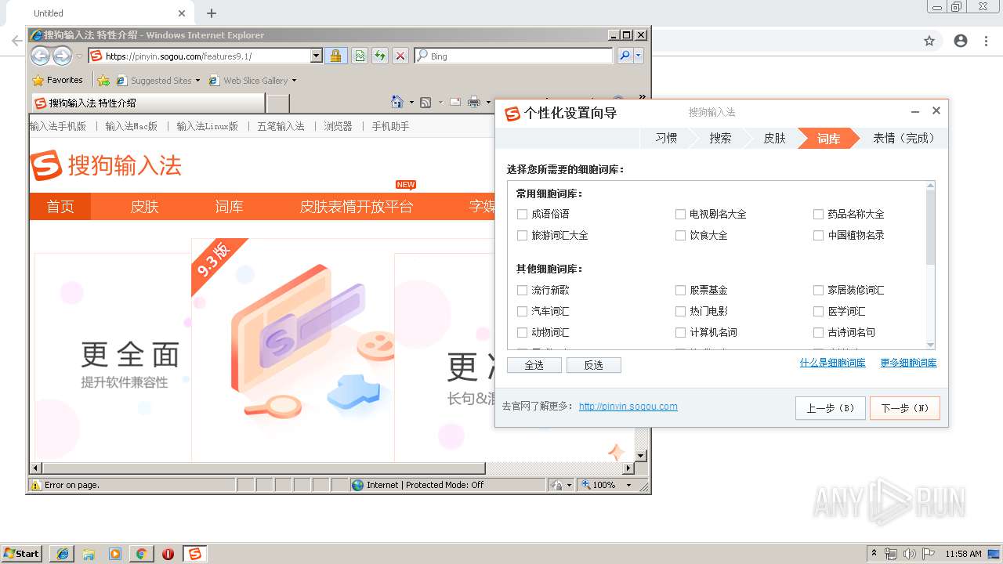Refresh the page in Internet Explorer
Image resolution: width=1003 pixels, height=564 pixels.
click(x=380, y=56)
